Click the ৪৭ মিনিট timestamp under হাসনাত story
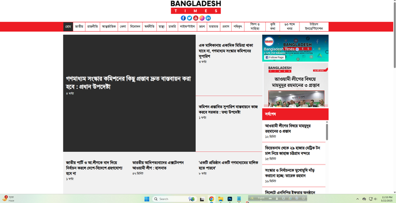The width and height of the screenshot is (396, 203). point(138,173)
